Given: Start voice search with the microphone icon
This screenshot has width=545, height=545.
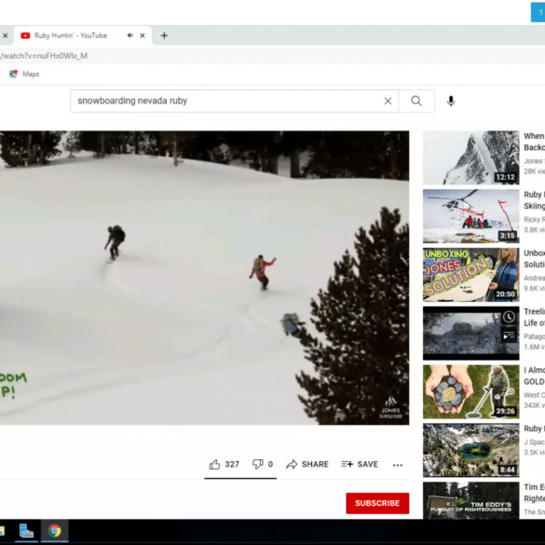Looking at the screenshot, I should pos(451,101).
